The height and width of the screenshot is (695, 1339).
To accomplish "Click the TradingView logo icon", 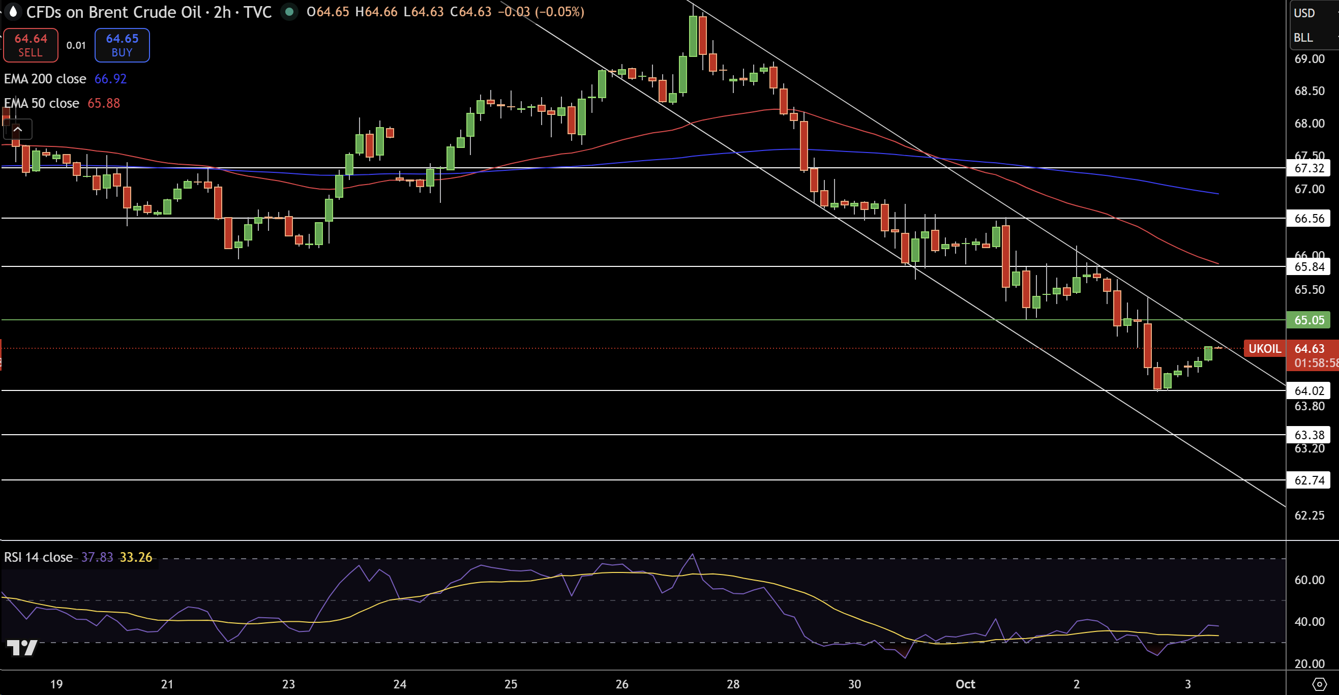I will [22, 647].
